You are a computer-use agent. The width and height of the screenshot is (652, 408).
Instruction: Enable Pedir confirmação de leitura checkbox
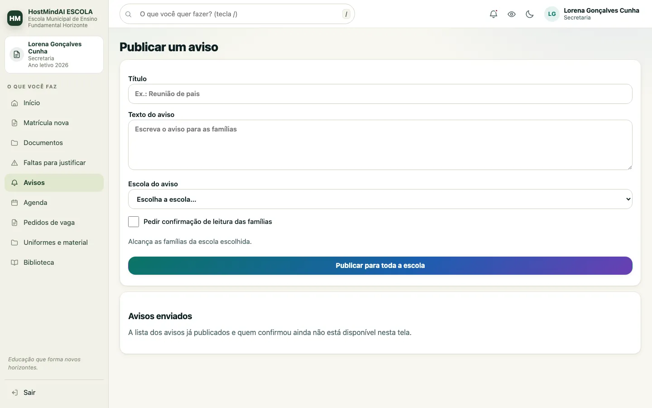coord(134,222)
